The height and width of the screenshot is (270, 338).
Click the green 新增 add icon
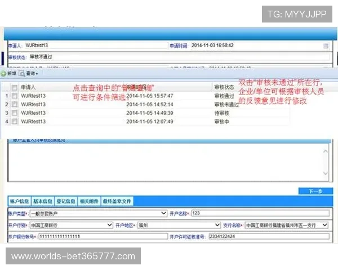click(x=3, y=74)
